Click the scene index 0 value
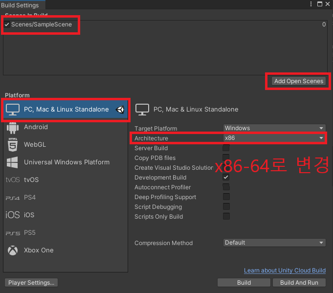 [324, 24]
